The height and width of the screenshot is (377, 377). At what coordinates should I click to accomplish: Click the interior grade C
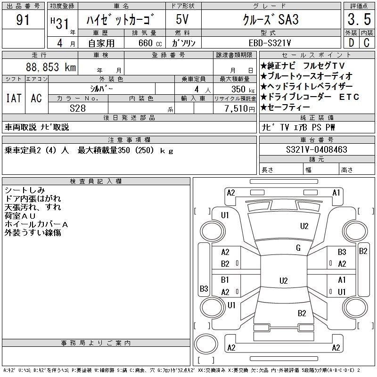click(367, 43)
